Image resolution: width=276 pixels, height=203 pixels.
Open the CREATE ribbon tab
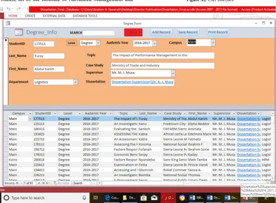click(30, 16)
